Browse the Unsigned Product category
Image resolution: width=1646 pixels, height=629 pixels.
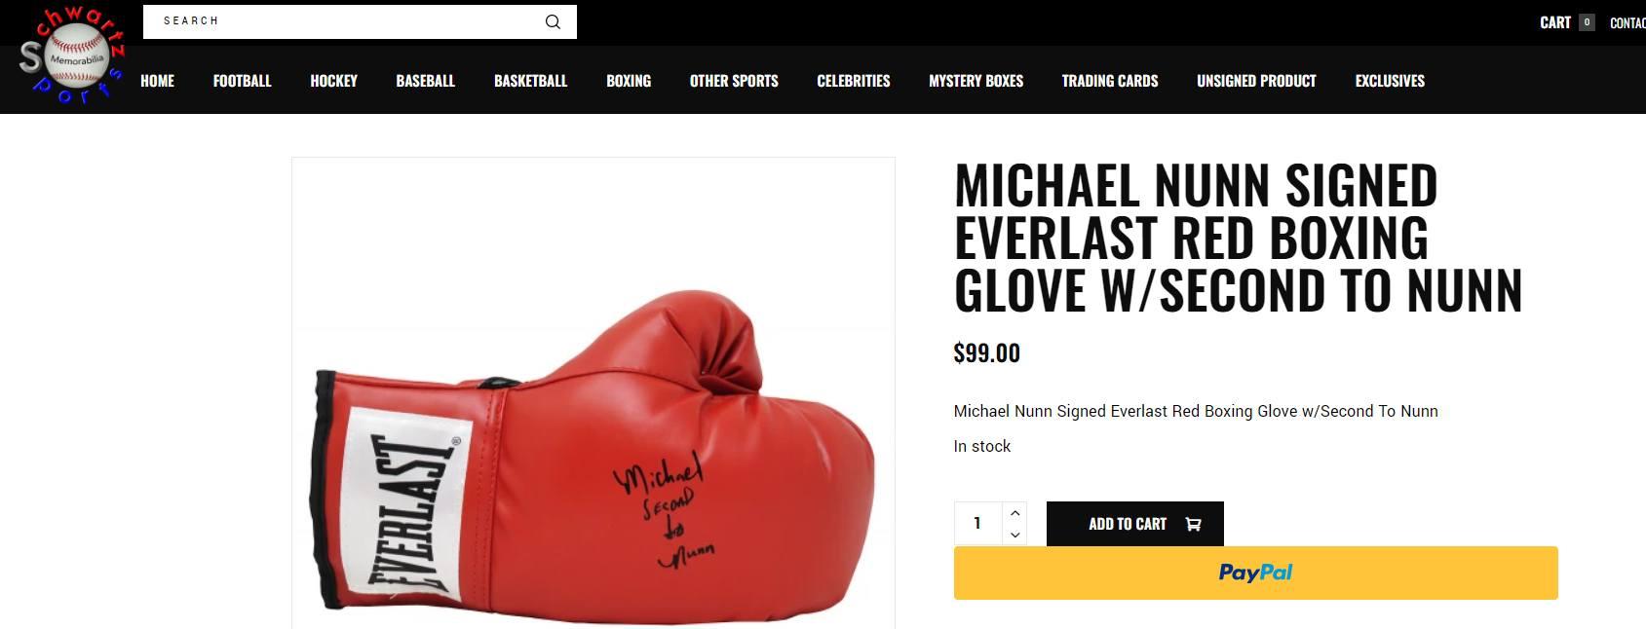click(x=1256, y=81)
